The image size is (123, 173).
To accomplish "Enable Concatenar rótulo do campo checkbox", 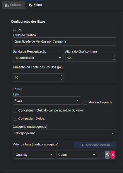I will 15,110.
